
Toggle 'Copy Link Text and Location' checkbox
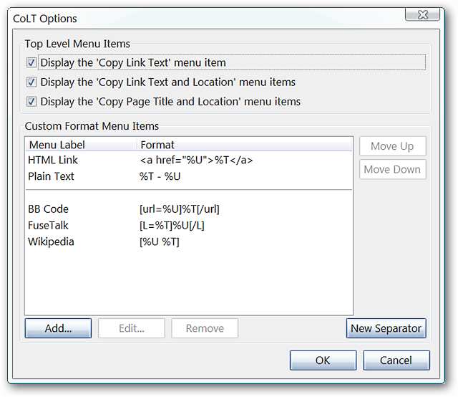[x=31, y=82]
